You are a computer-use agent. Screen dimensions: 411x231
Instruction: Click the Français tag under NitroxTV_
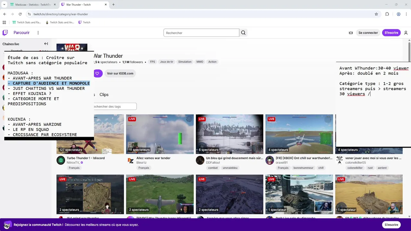74,168
